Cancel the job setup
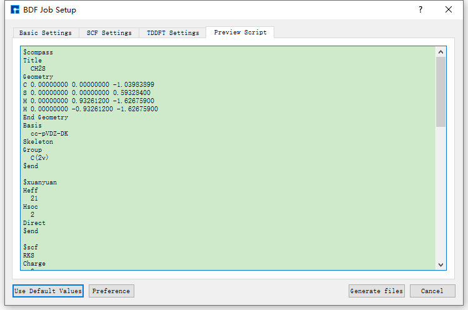Viewport: 468px width, 310px height. (432, 291)
